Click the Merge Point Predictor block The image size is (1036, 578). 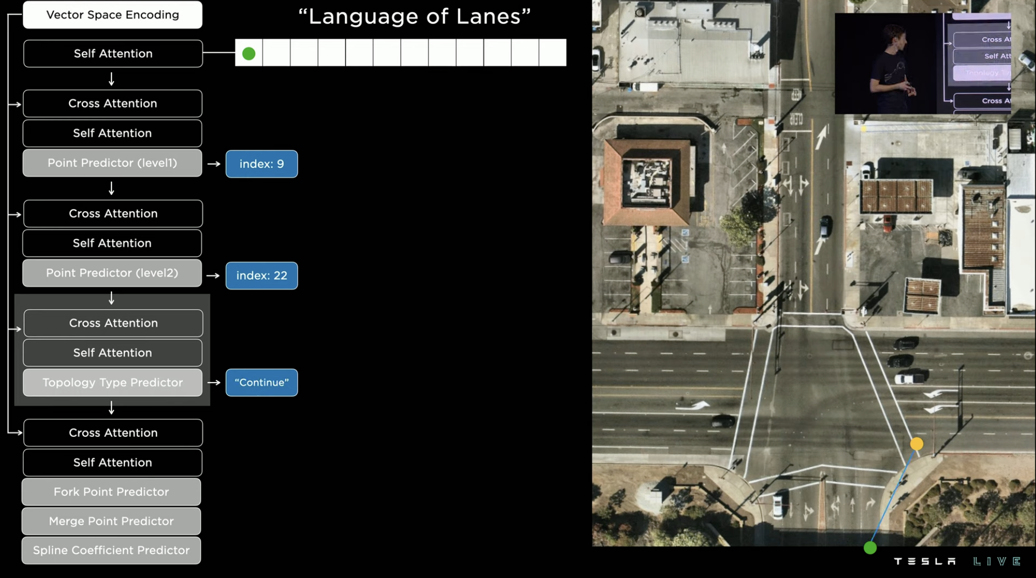pos(112,521)
